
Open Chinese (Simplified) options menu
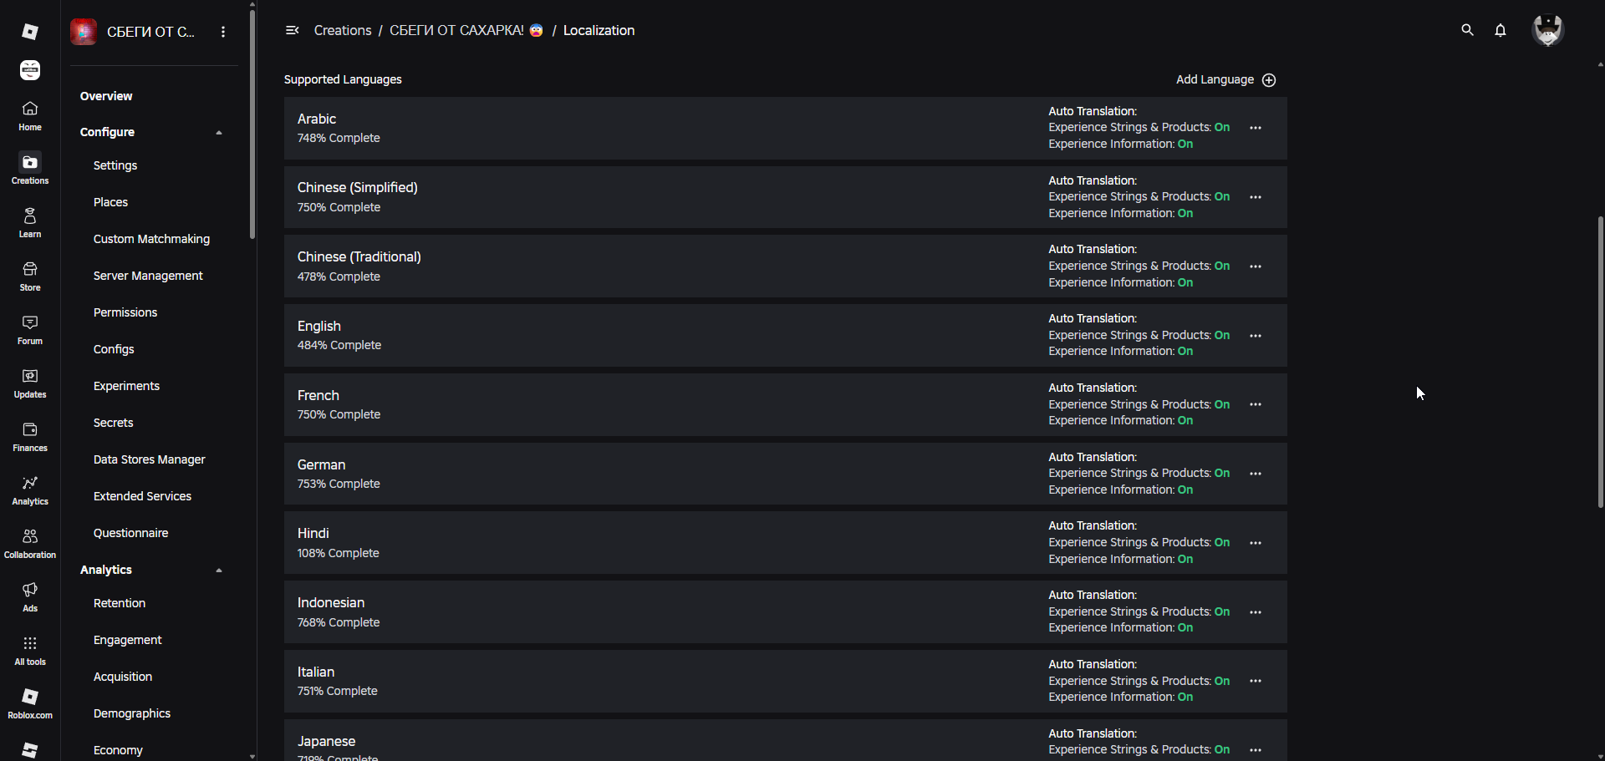click(x=1256, y=197)
